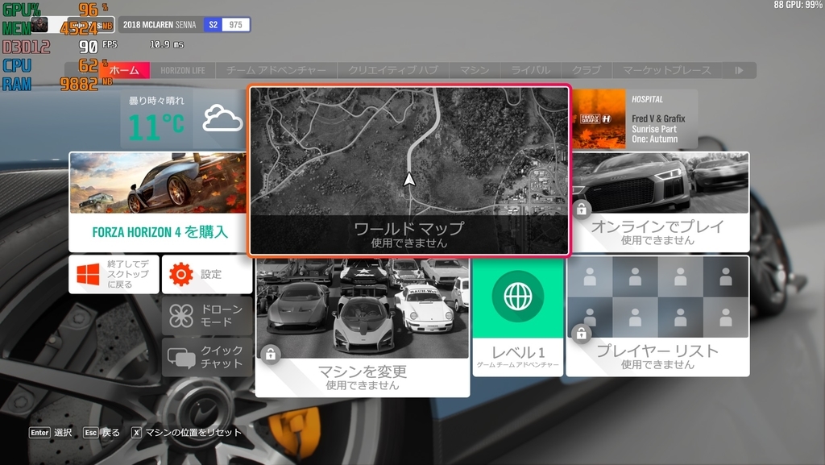Click the tab bar next arrow

pyautogui.click(x=740, y=70)
